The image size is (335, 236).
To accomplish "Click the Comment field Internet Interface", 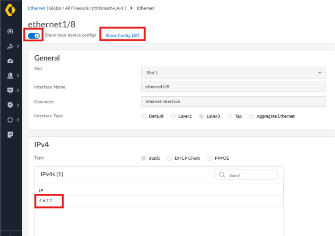I will [x=234, y=101].
